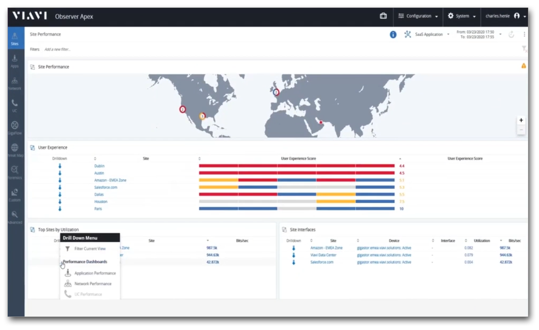Screen dimensions: 539x330
Task: Zoom in the map with plus button
Action: pyautogui.click(x=521, y=120)
